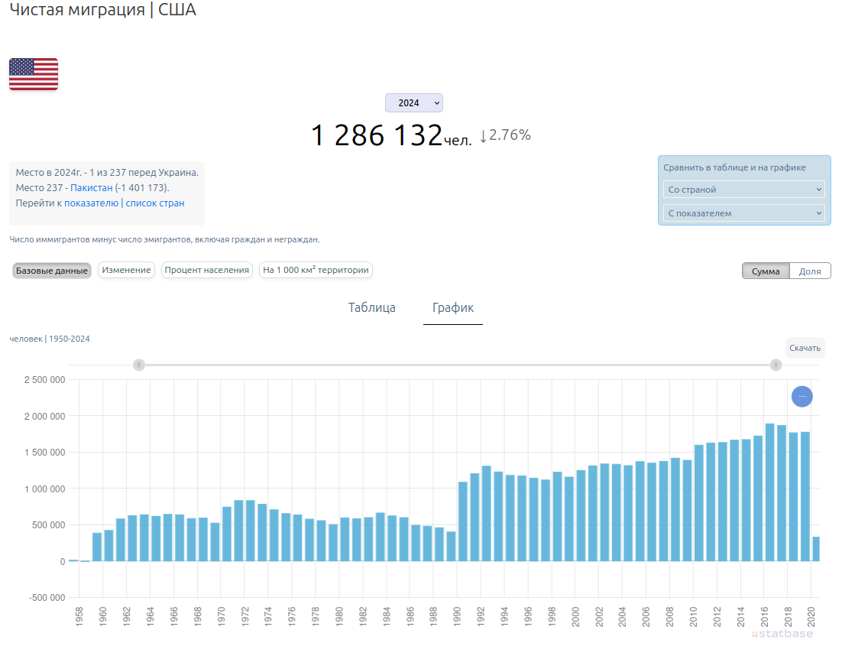The width and height of the screenshot is (842, 646).
Task: Switch to Изменение data mode
Action: 126,270
